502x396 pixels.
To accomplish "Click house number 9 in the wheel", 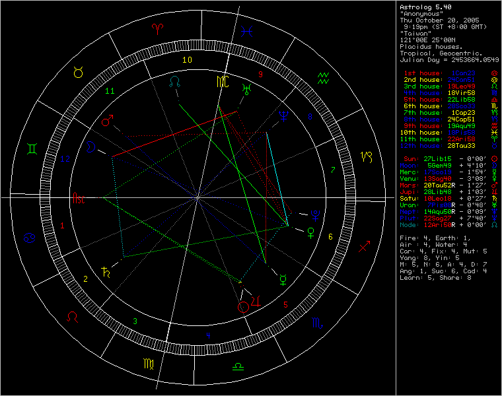I will [x=261, y=75].
